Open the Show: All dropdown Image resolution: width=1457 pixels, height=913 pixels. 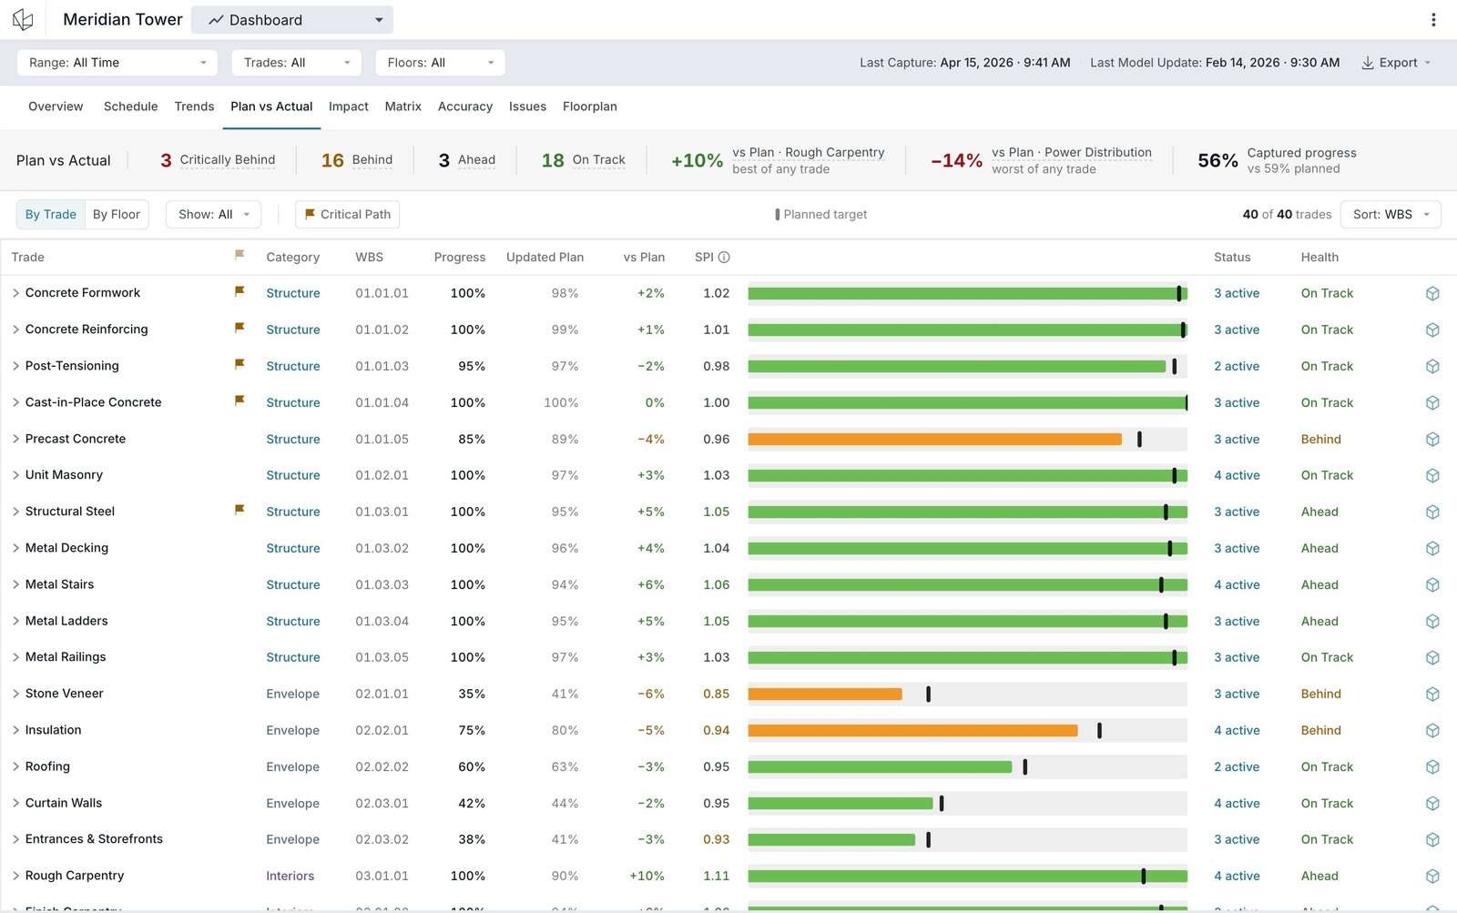pos(214,215)
